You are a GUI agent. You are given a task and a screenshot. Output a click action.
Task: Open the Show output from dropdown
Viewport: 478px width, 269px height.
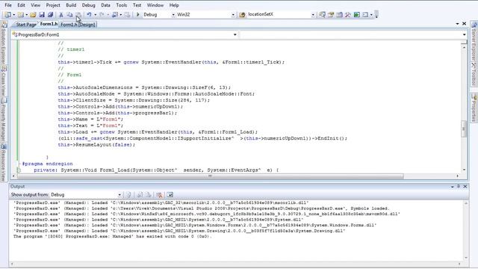[x=119, y=195]
